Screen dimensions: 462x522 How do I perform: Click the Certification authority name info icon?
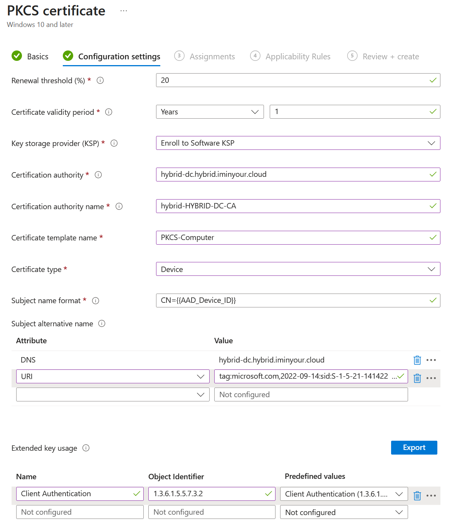click(x=119, y=206)
